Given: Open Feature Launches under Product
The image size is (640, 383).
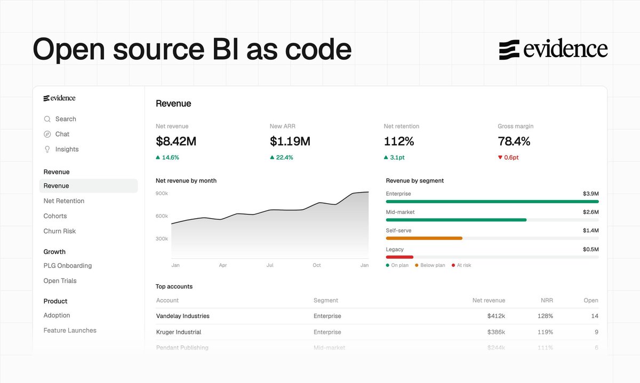Looking at the screenshot, I should (x=70, y=330).
